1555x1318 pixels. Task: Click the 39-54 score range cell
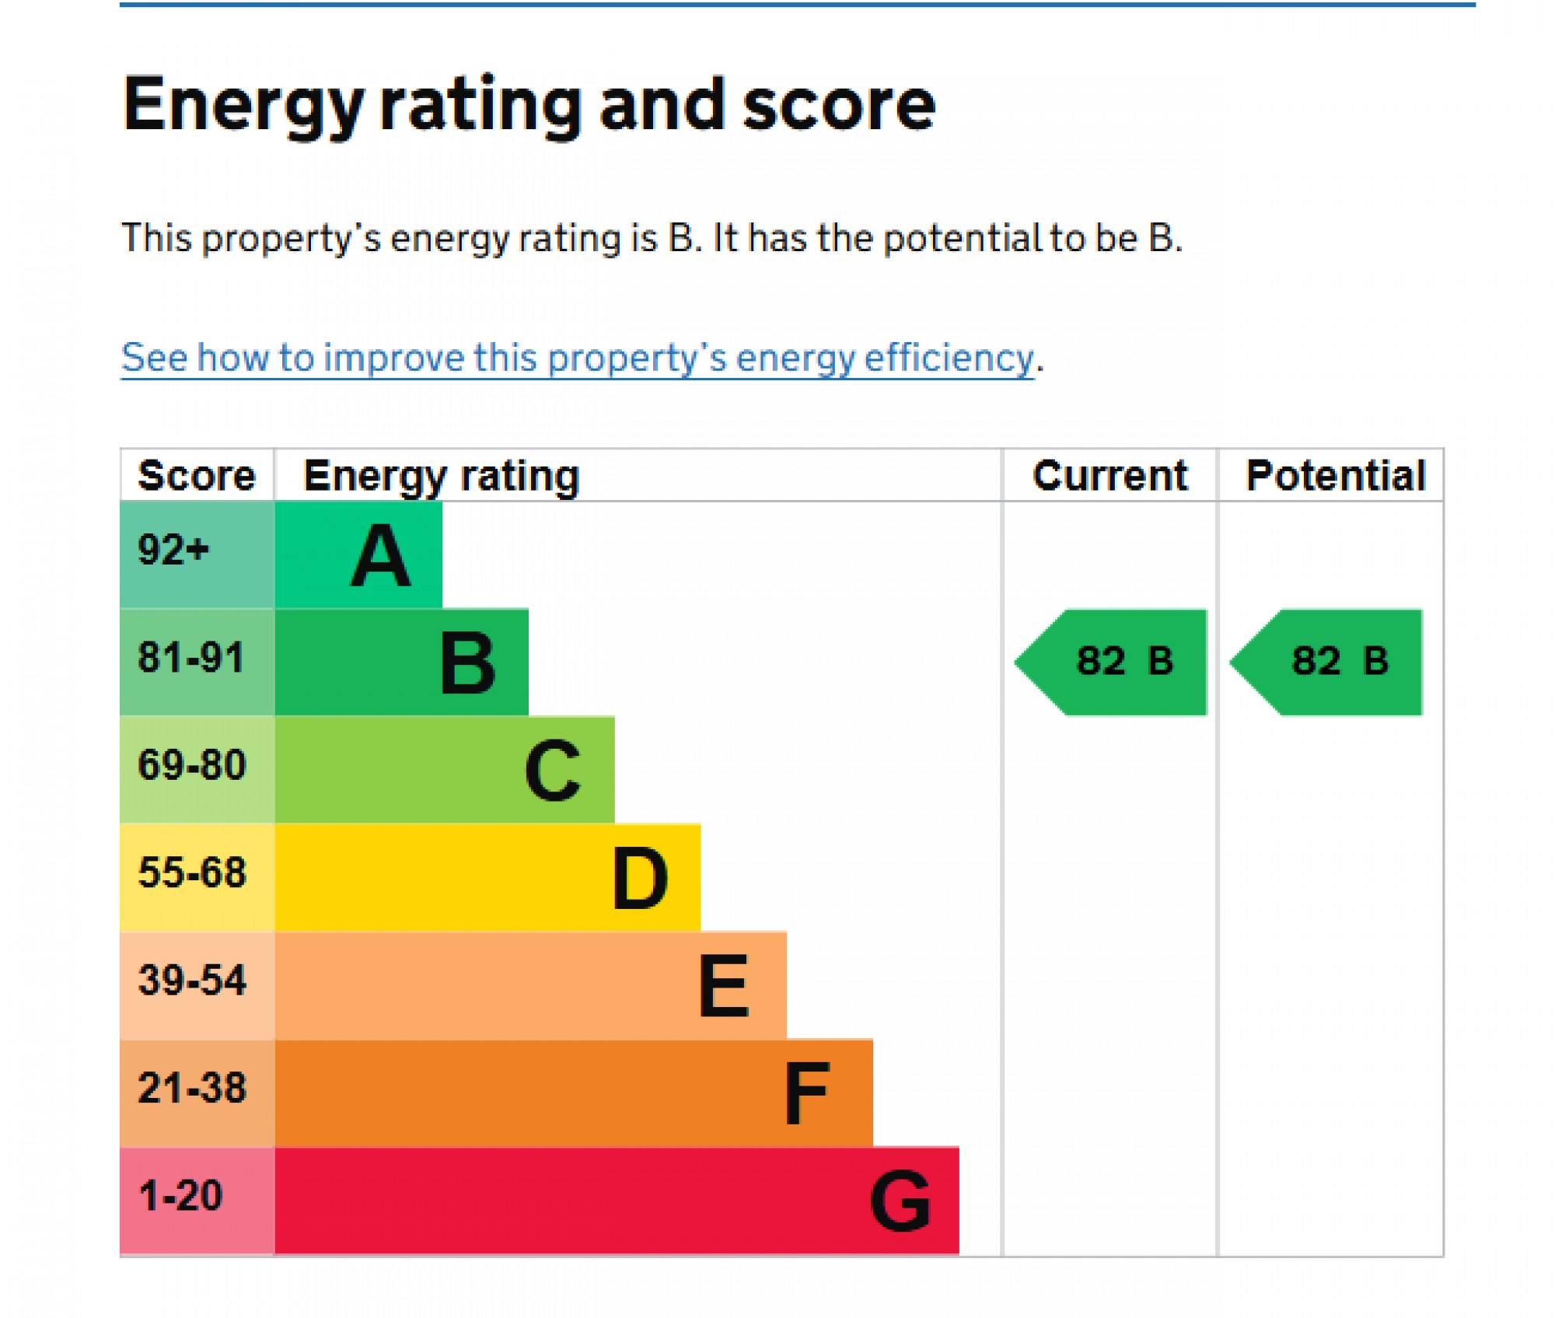coord(197,984)
